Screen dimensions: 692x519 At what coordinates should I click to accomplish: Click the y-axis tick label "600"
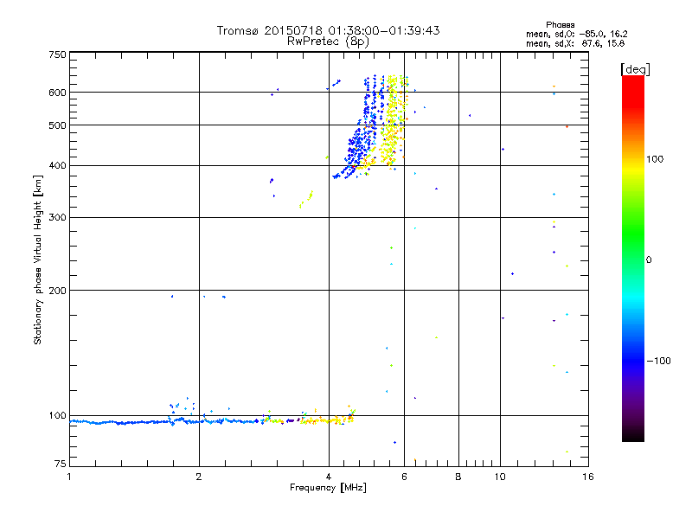[x=57, y=93]
